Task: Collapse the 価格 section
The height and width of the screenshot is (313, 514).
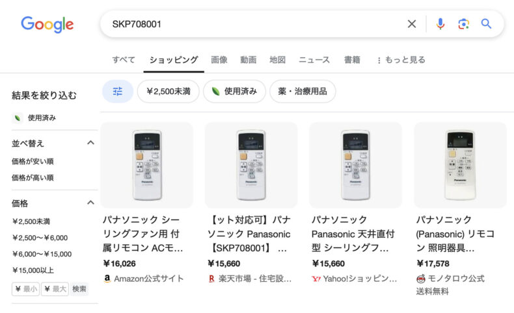Action: tap(90, 203)
